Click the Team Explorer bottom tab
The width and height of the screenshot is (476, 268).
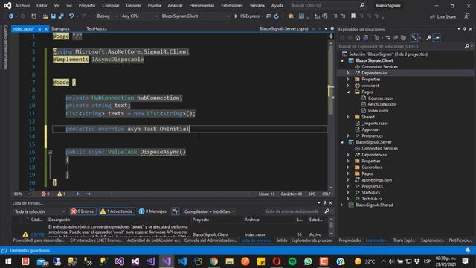click(404, 240)
